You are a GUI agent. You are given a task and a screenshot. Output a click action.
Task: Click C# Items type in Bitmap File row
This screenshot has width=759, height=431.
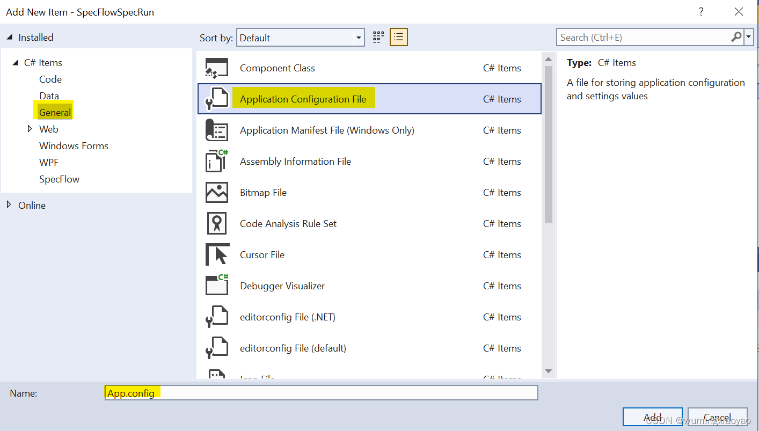tap(502, 193)
